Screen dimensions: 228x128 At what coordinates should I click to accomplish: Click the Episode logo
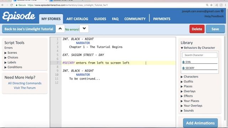click(x=19, y=16)
